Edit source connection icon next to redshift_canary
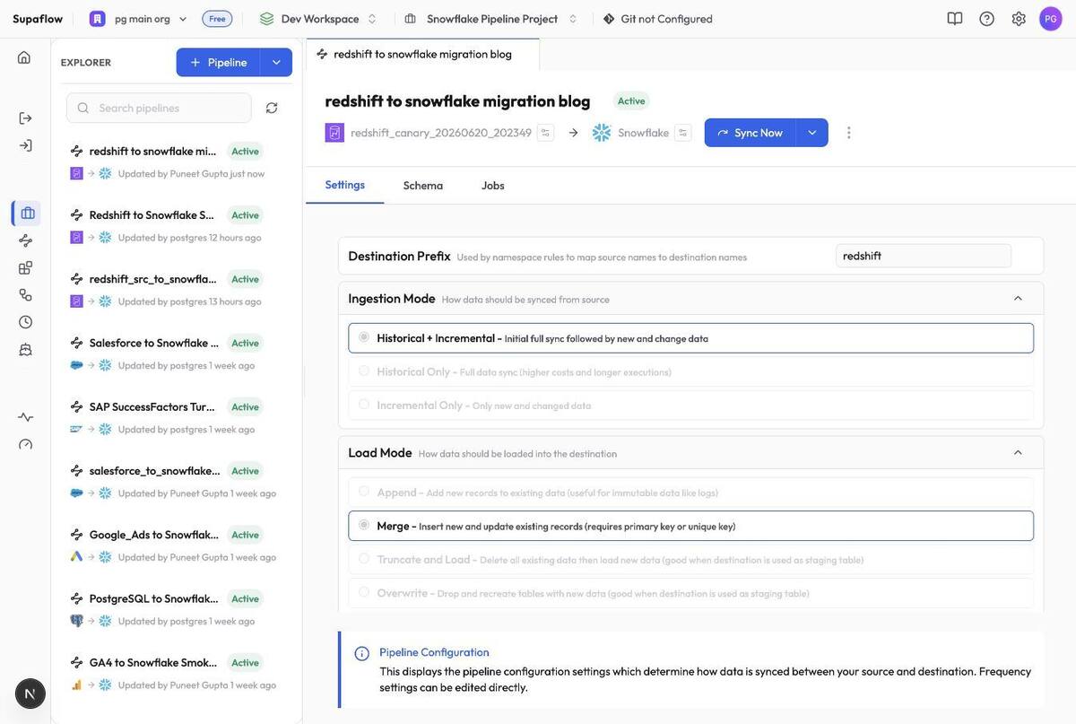Viewport: 1076px width, 724px height. pos(545,133)
